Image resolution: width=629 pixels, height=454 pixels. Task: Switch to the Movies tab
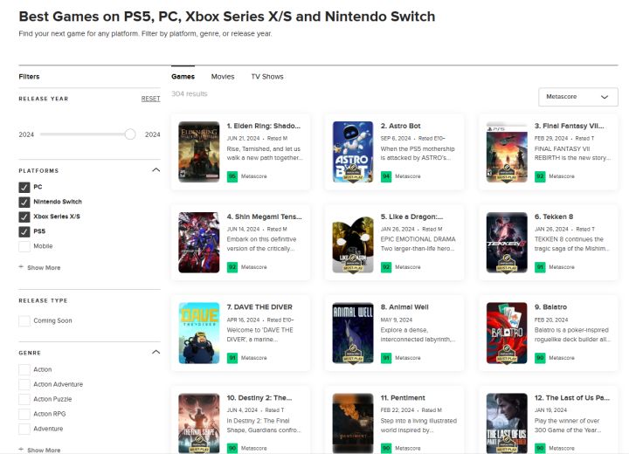(223, 77)
